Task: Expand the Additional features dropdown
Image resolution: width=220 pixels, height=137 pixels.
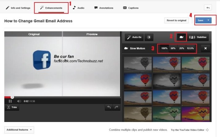Action: point(19,130)
